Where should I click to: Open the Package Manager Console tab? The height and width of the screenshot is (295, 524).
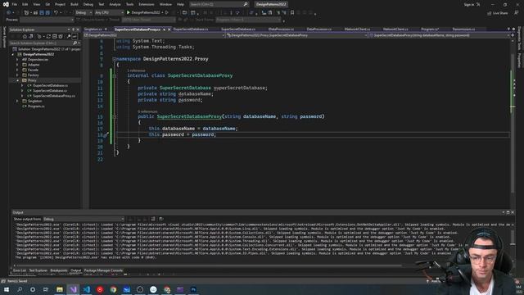(103, 270)
